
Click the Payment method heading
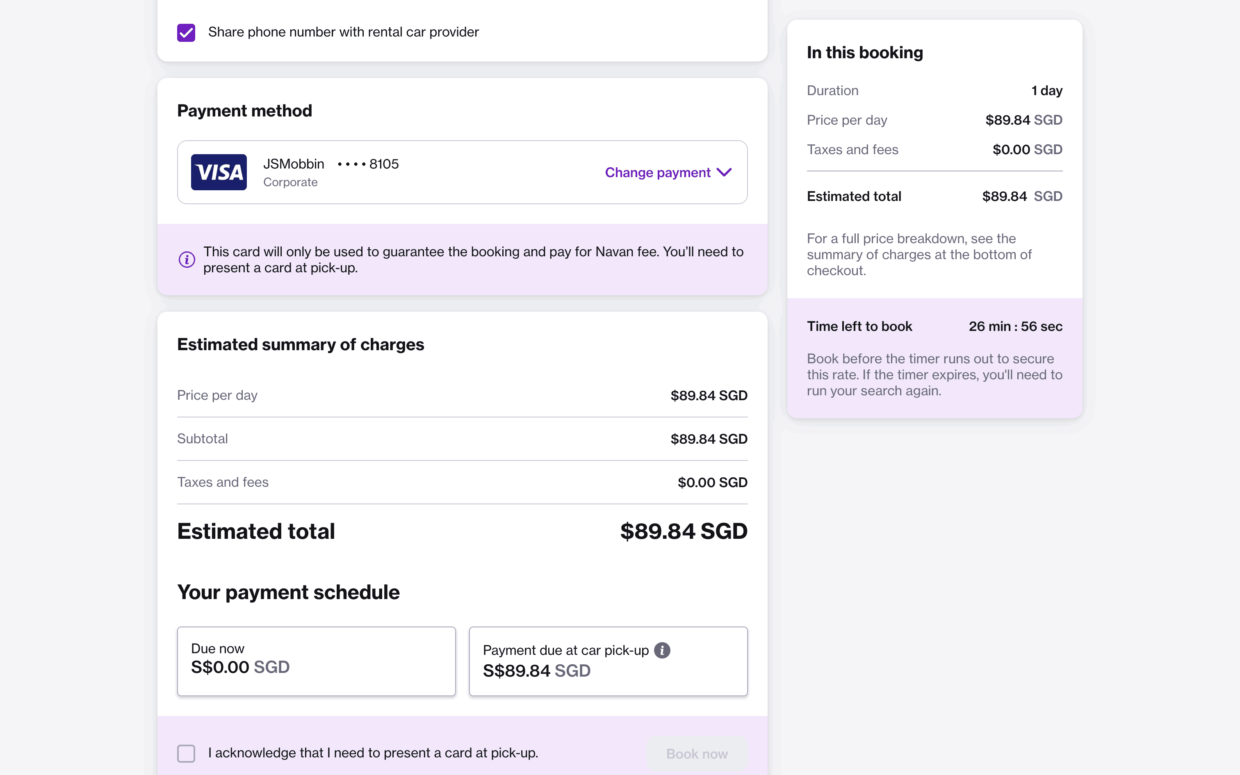[244, 111]
